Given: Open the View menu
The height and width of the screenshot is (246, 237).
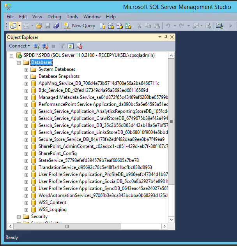Looking at the screenshot, I should (x=37, y=17).
